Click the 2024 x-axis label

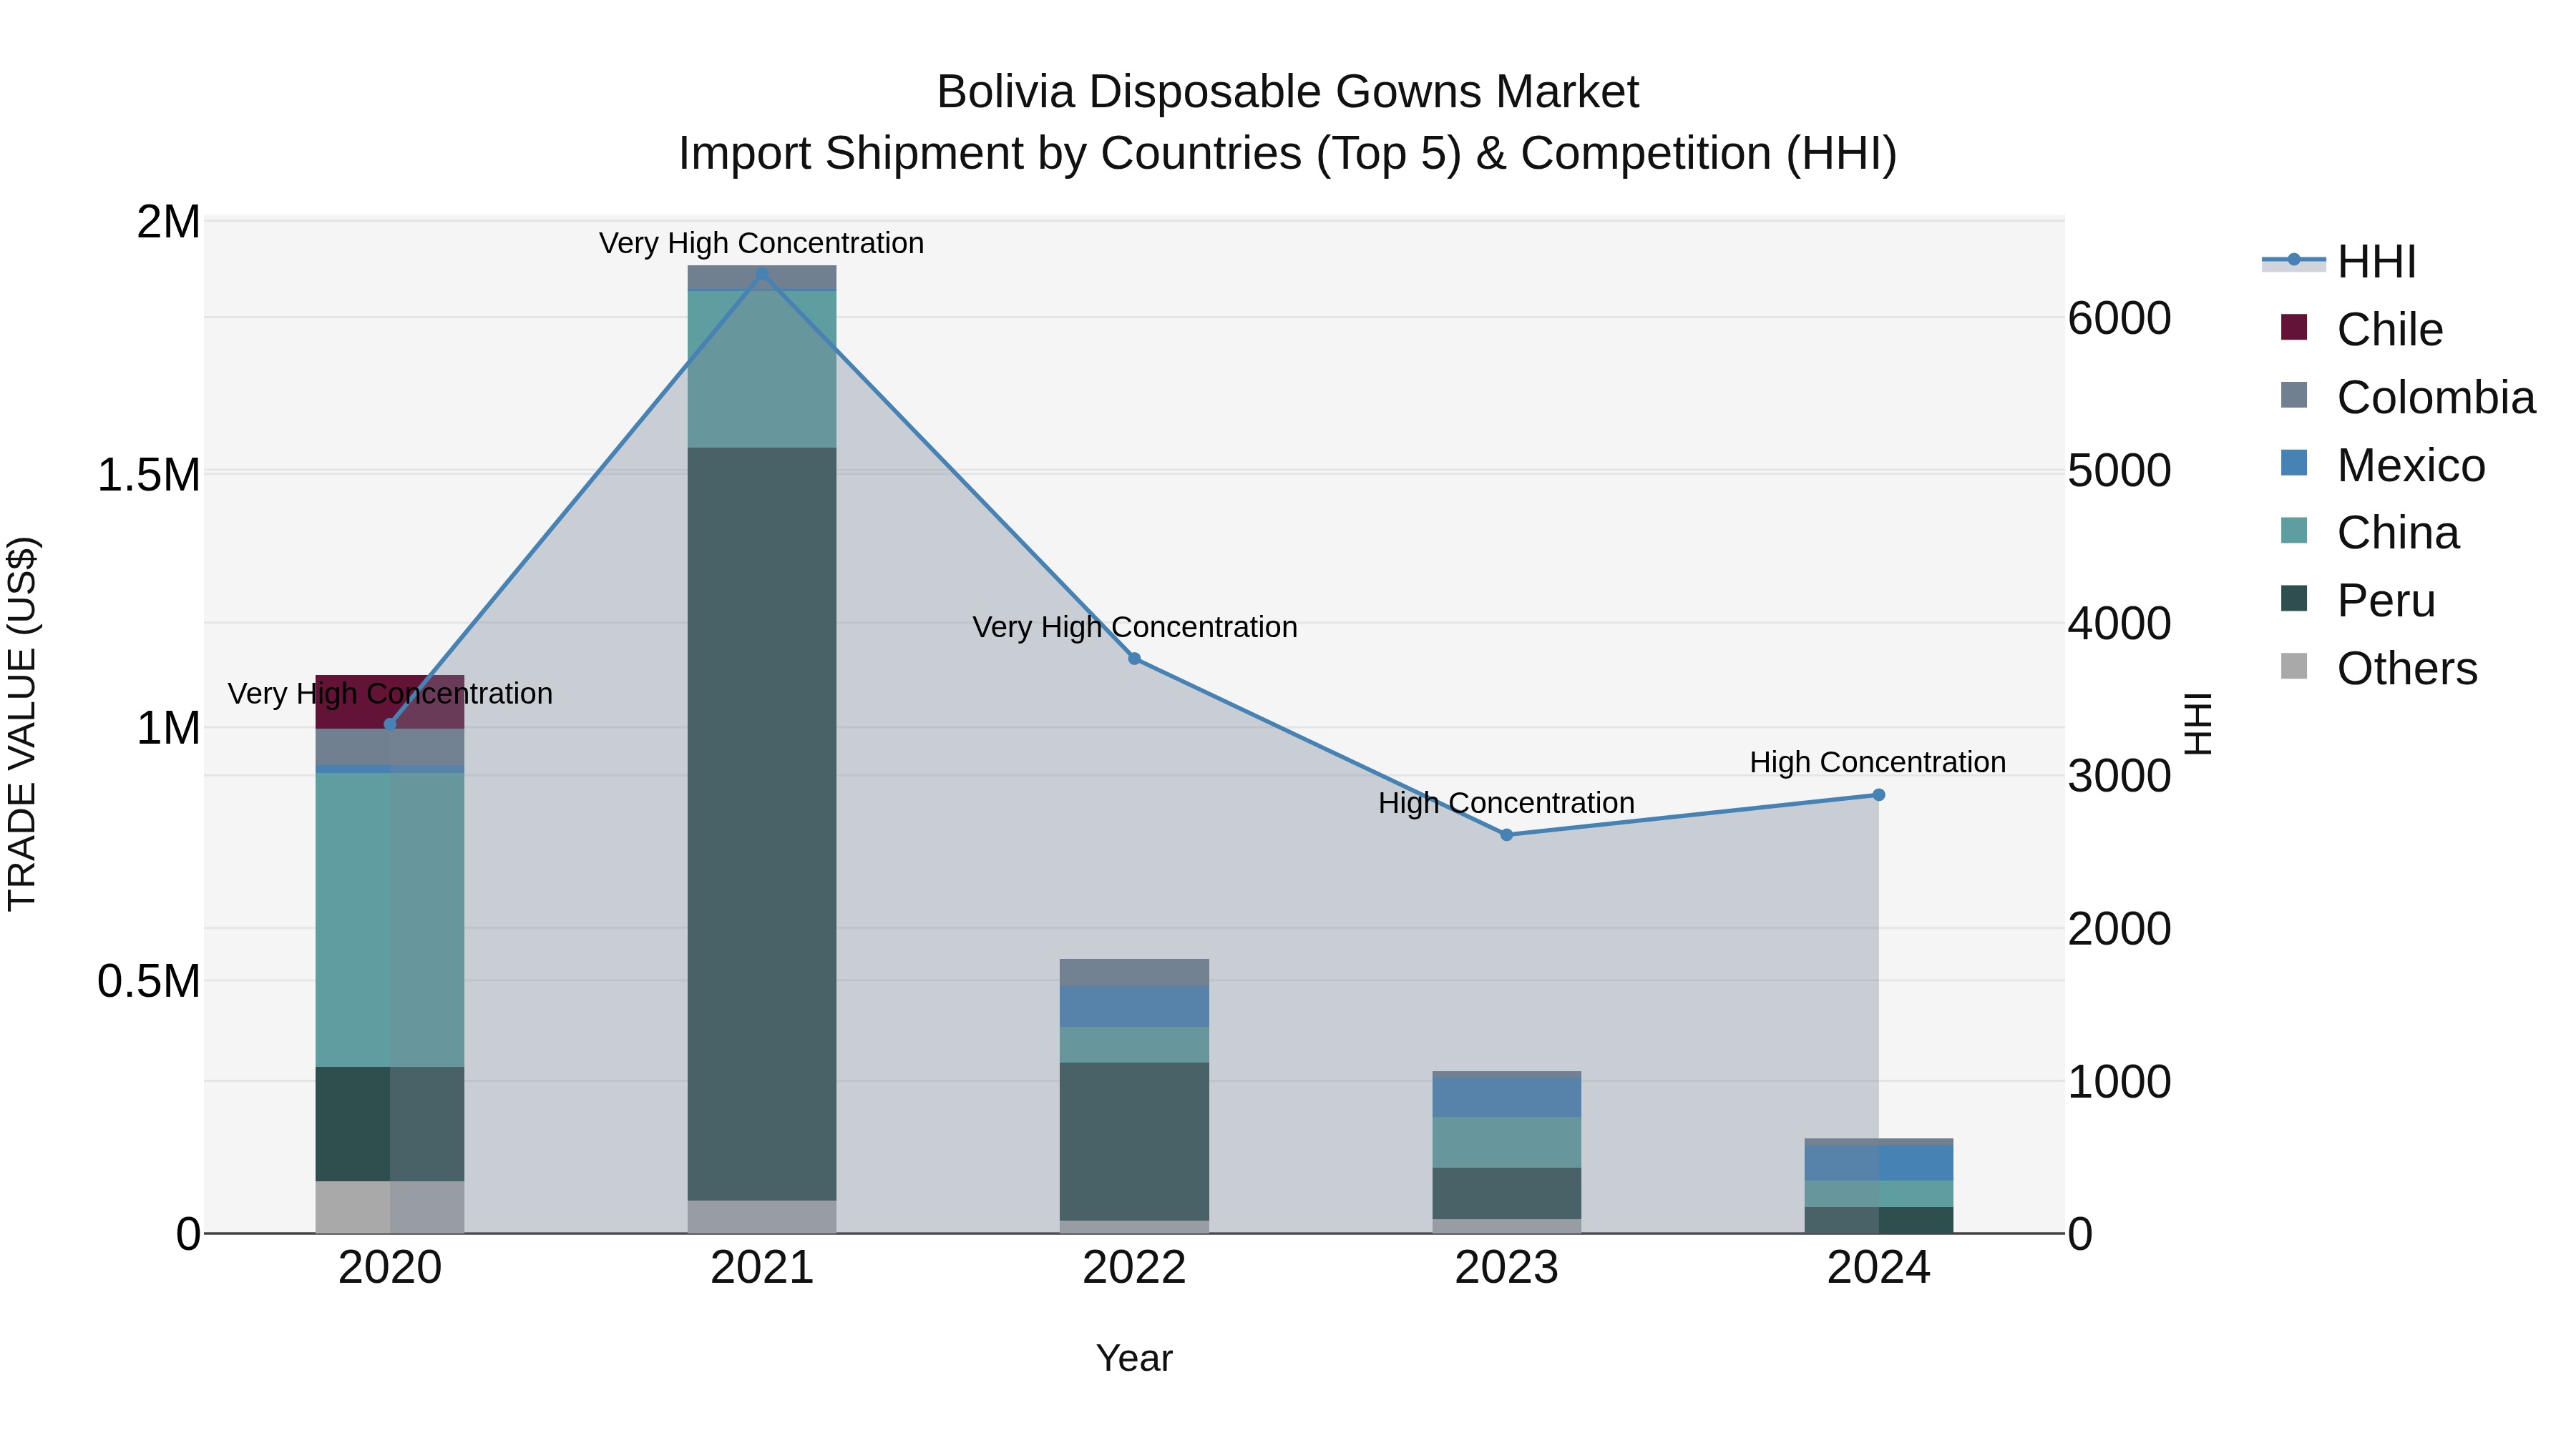click(1879, 1268)
